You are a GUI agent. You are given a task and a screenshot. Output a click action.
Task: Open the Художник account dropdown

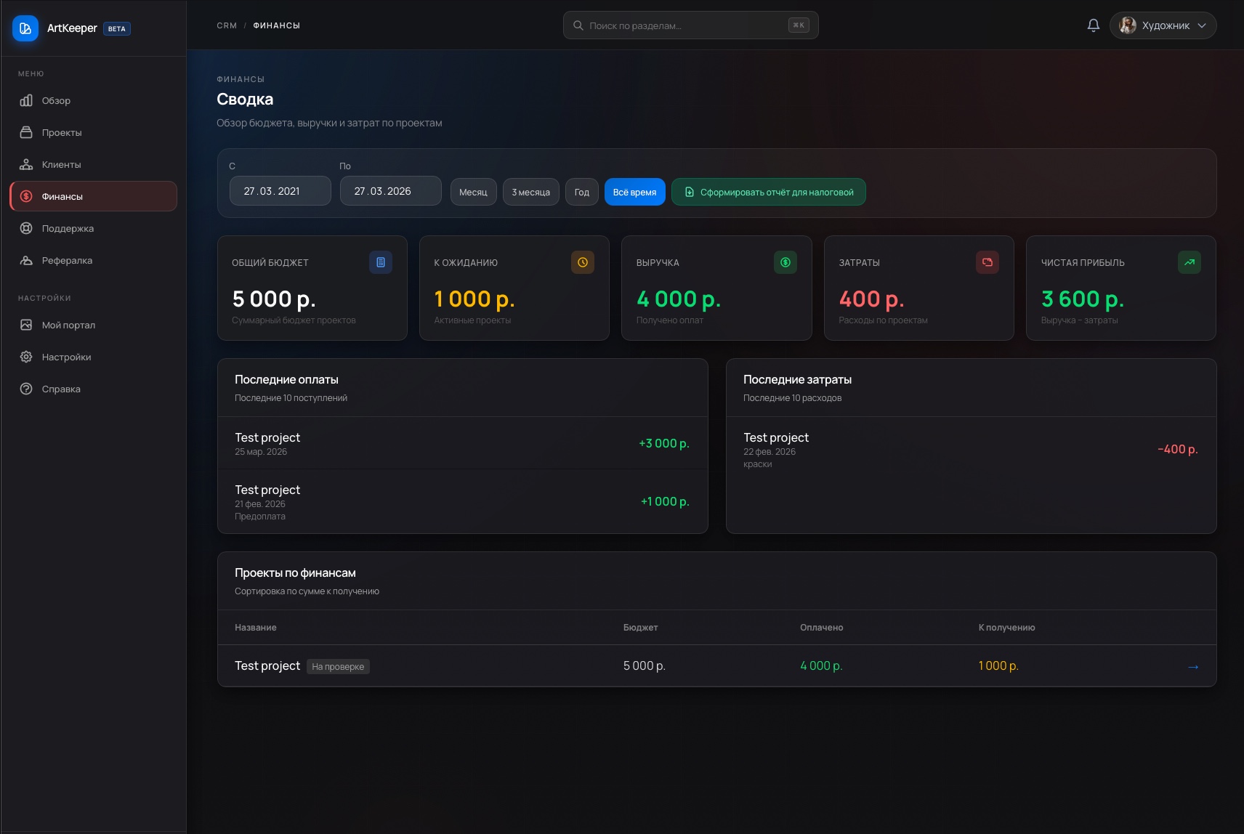1163,25
